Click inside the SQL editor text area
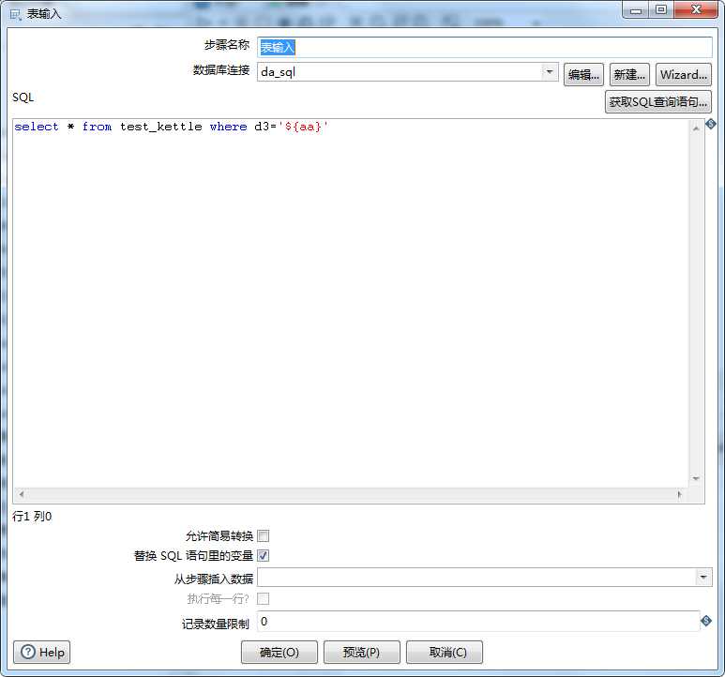This screenshot has width=725, height=677. pos(351,303)
